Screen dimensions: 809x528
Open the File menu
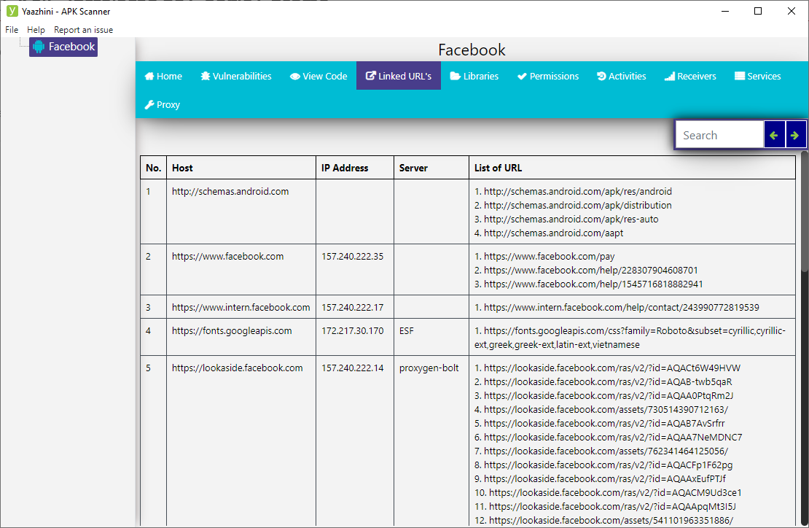pos(12,30)
